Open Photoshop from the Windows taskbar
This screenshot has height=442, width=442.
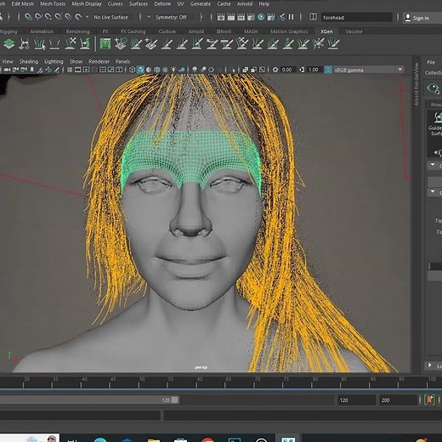tap(234, 439)
